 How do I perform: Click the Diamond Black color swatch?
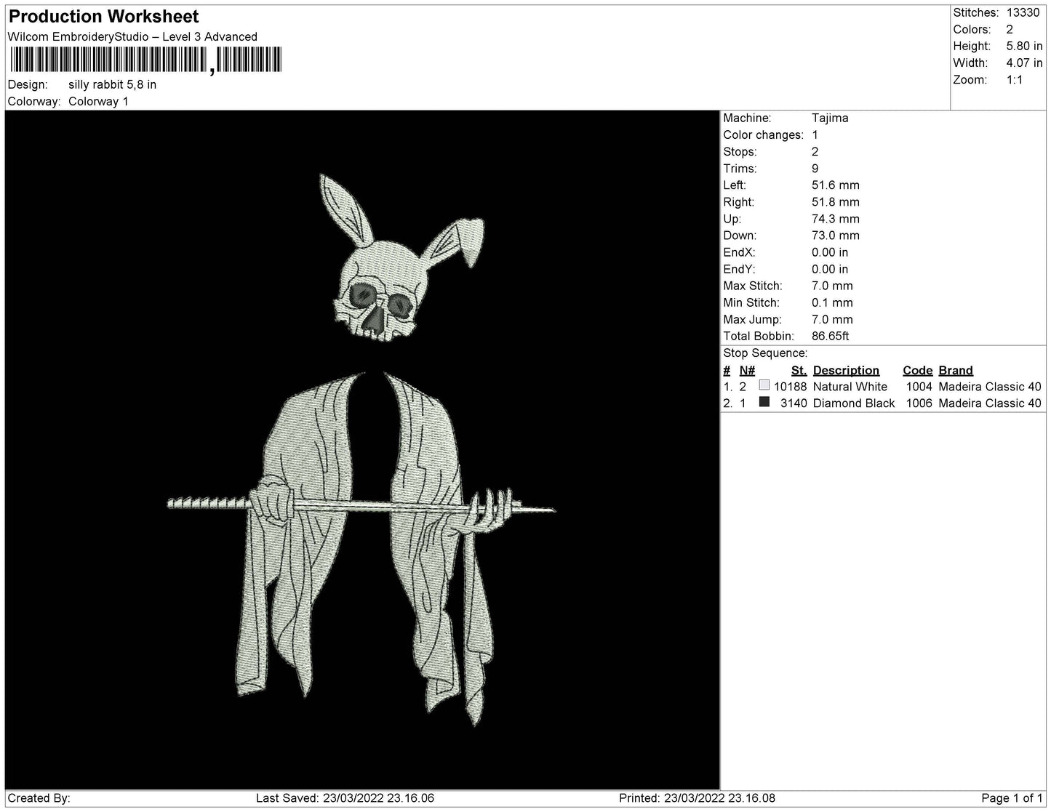click(x=764, y=403)
